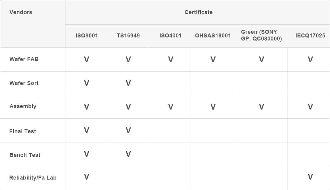This screenshot has width=330, height=190.
Task: Click the Bench Test row label
Action: 25,155
